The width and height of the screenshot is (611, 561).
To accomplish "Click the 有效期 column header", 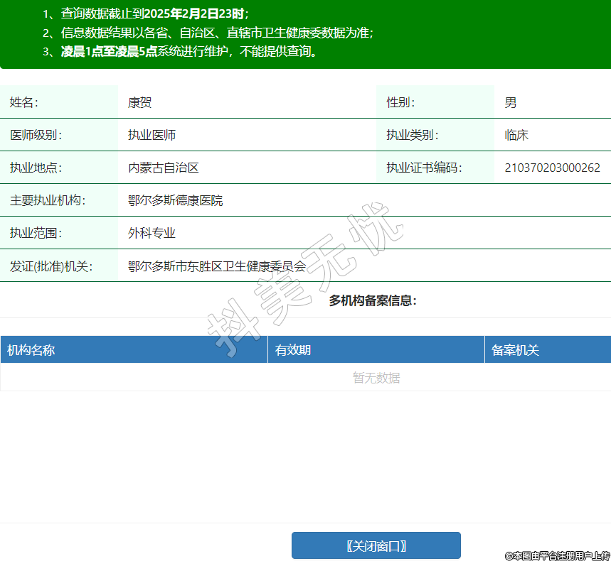I will (x=293, y=350).
